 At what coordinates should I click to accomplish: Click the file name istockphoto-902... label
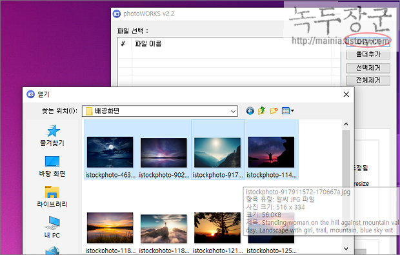click(x=164, y=175)
